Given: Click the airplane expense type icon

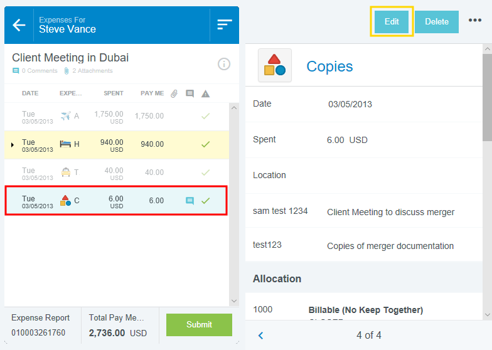Looking at the screenshot, I should (65, 116).
